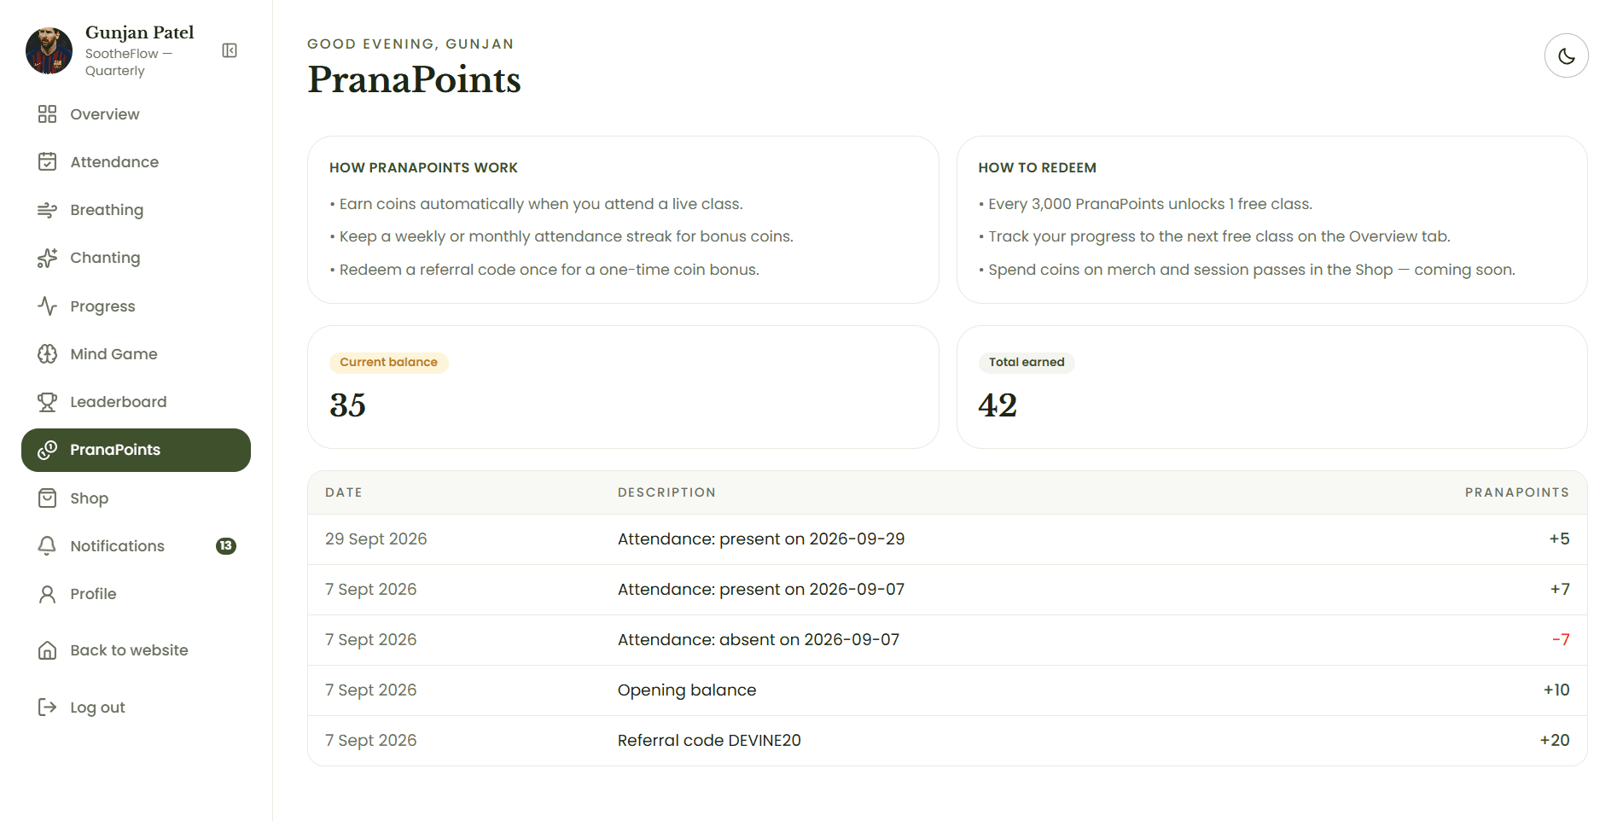1623x821 pixels.
Task: Click the PranaPoints page heading
Action: [414, 79]
